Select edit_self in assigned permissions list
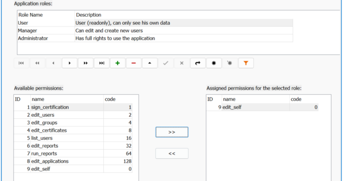Viewport: 343px width, 181px height. click(x=262, y=107)
